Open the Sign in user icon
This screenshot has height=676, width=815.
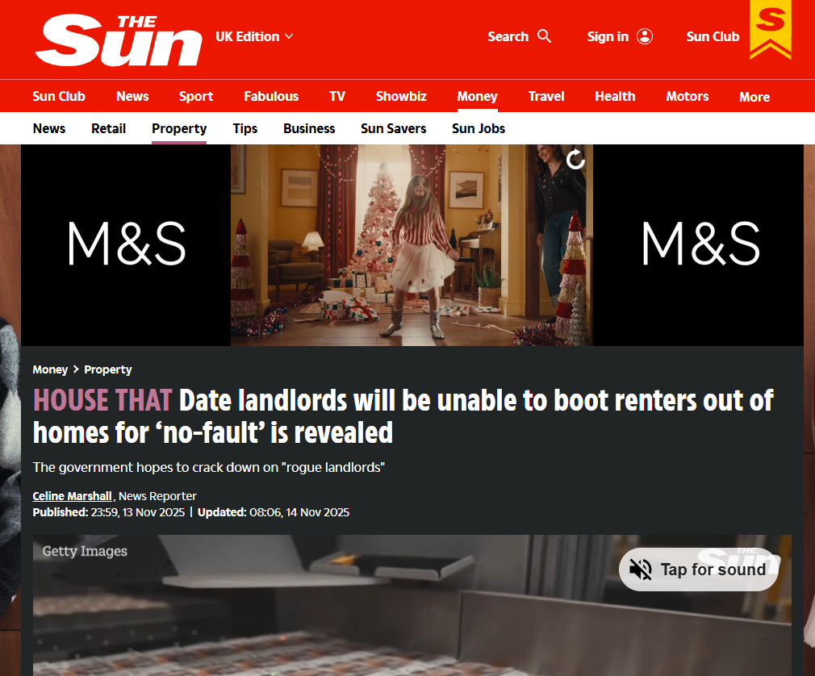(645, 36)
